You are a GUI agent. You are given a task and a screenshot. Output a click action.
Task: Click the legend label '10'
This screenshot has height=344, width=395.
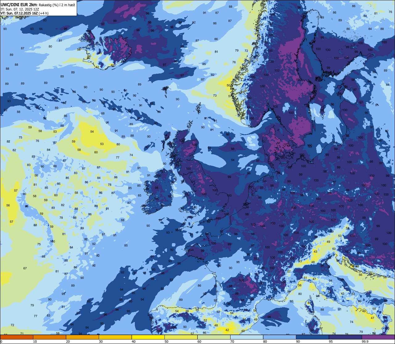[x=35, y=342]
